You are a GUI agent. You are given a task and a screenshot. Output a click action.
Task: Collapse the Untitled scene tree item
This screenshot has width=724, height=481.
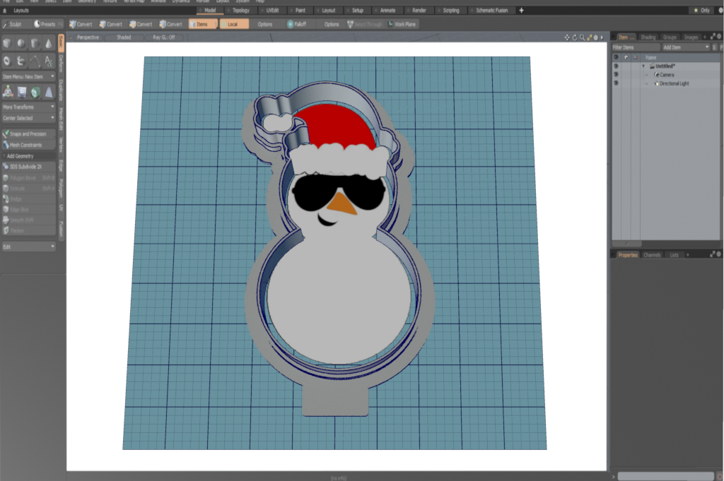(x=643, y=65)
